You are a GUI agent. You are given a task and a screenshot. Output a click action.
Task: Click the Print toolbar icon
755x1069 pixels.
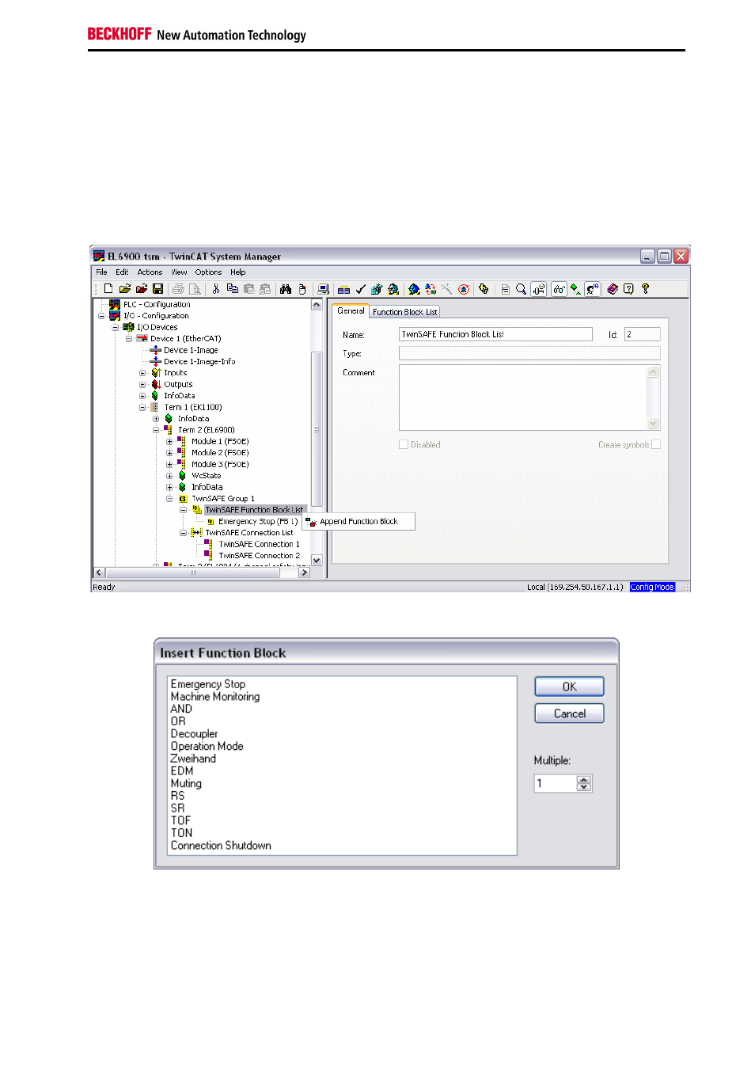point(178,289)
